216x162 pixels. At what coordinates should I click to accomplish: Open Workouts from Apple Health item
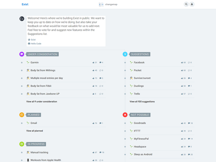pos(46,160)
